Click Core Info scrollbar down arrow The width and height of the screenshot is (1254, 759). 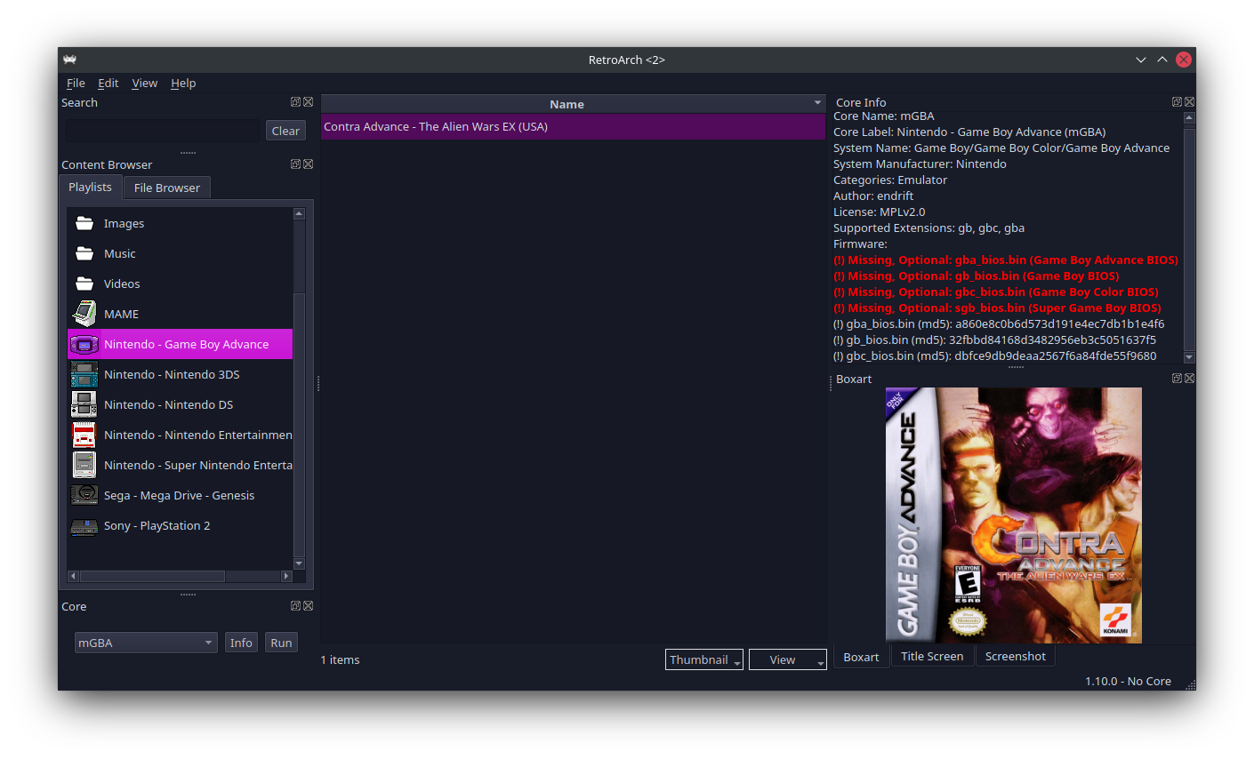(1189, 356)
